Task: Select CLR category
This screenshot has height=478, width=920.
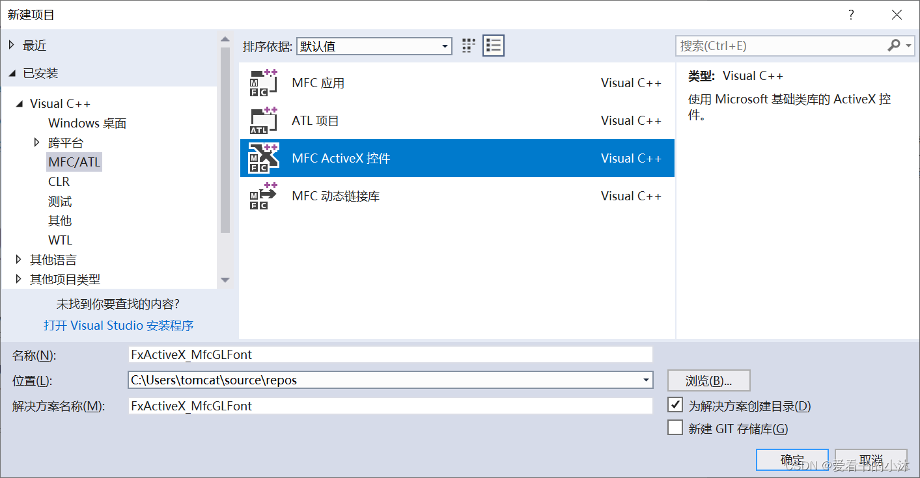Action: pos(59,181)
